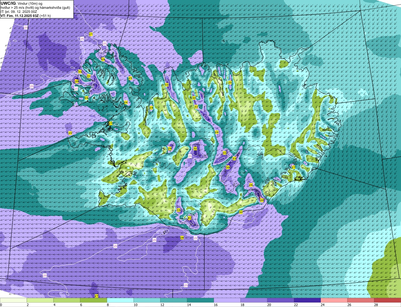Select the 8–10 m/s pale cyan legend swatch
This screenshot has height=307, width=401.
(x=120, y=300)
